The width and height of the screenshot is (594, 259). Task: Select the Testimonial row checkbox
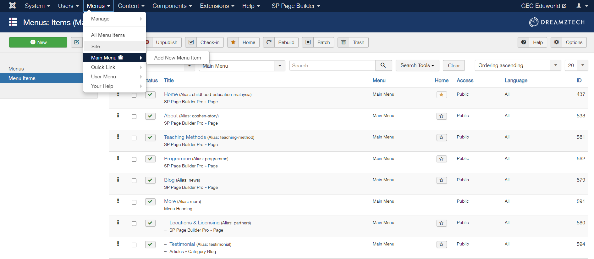pyautogui.click(x=134, y=245)
